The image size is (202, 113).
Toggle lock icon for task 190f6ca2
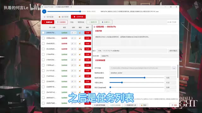click(x=80, y=65)
